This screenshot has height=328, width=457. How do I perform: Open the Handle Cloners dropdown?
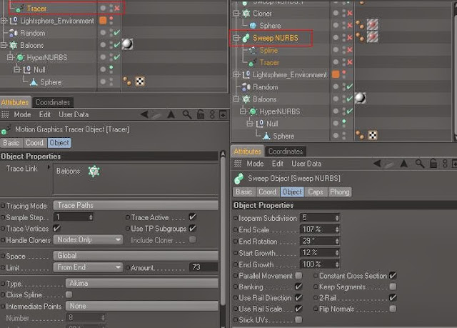tap(88, 240)
